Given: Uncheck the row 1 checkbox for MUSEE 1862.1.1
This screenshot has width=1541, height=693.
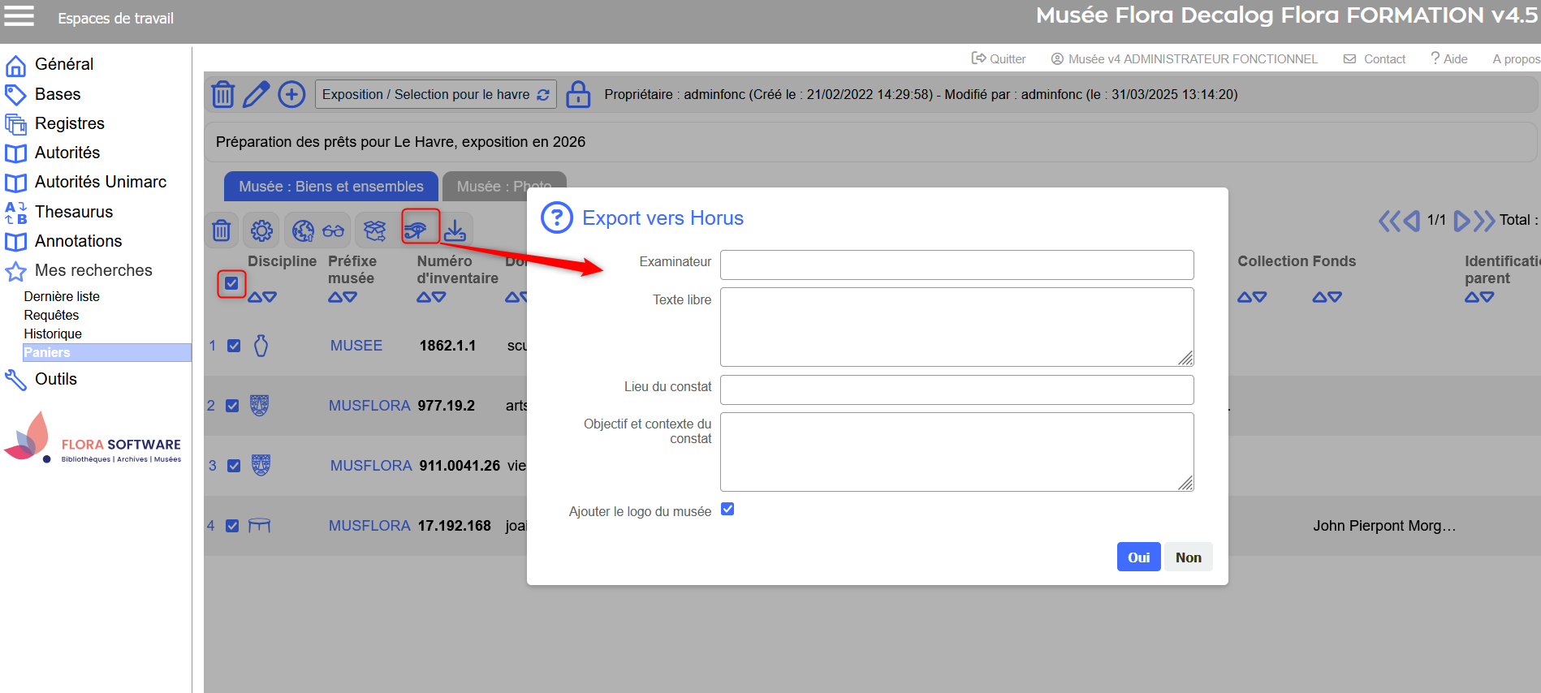Looking at the screenshot, I should [234, 346].
